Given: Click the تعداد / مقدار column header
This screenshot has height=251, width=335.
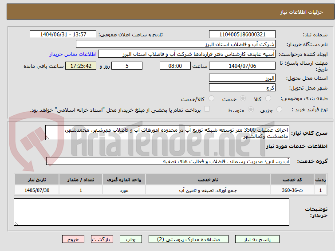Looking at the screenshot, I should pyautogui.click(x=81, y=180).
